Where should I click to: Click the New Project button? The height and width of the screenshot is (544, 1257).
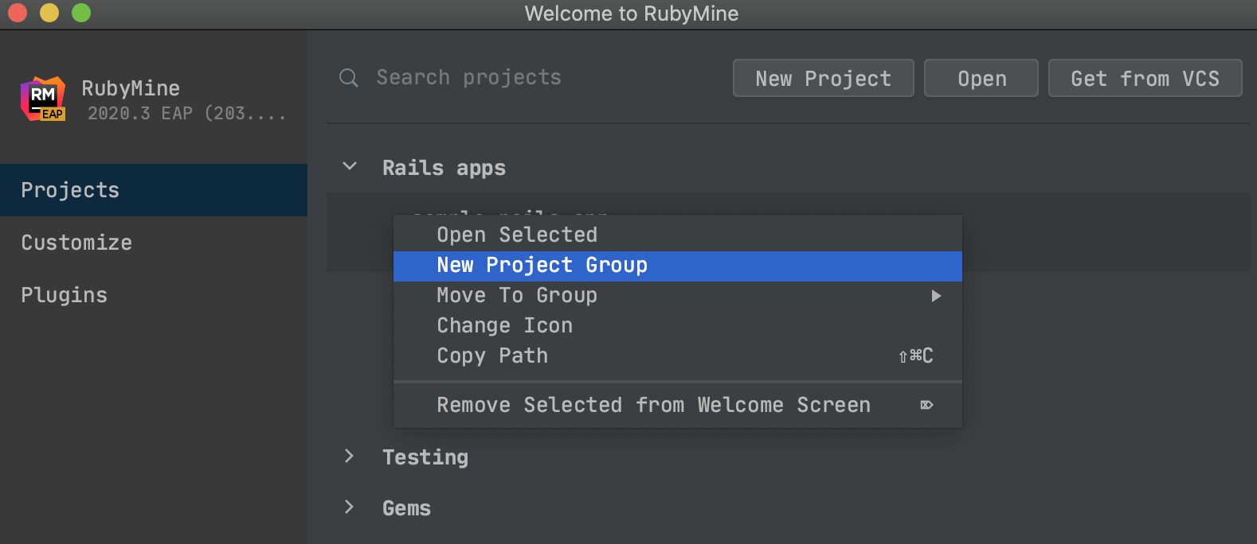pyautogui.click(x=823, y=78)
